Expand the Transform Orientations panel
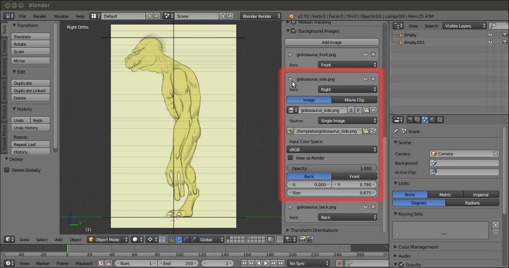 tap(288, 230)
